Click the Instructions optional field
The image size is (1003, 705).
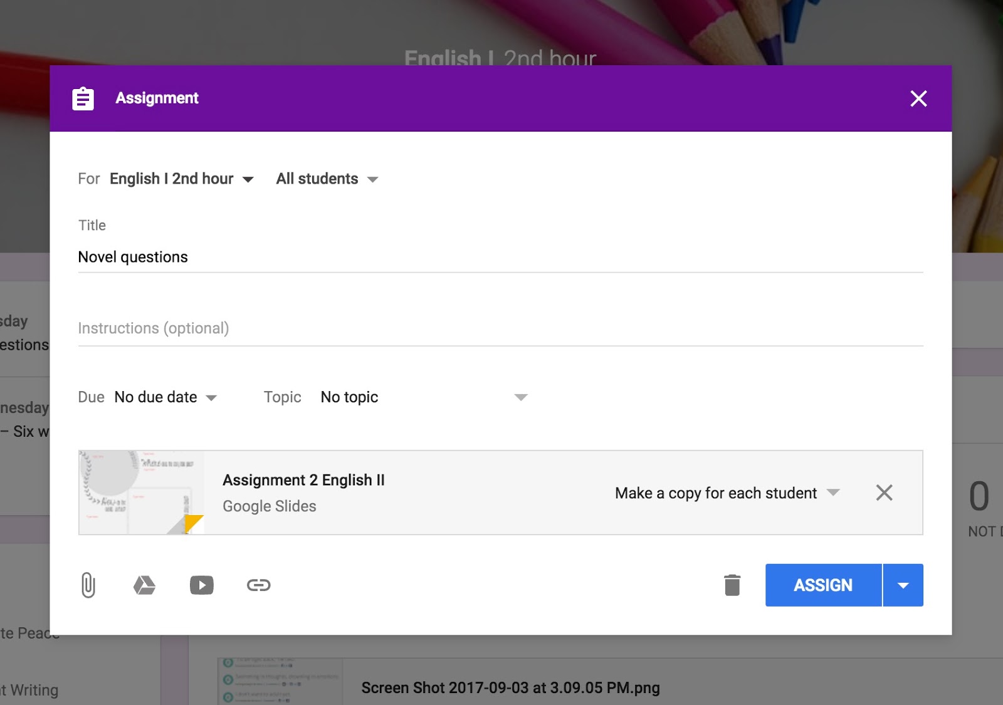click(x=251, y=327)
